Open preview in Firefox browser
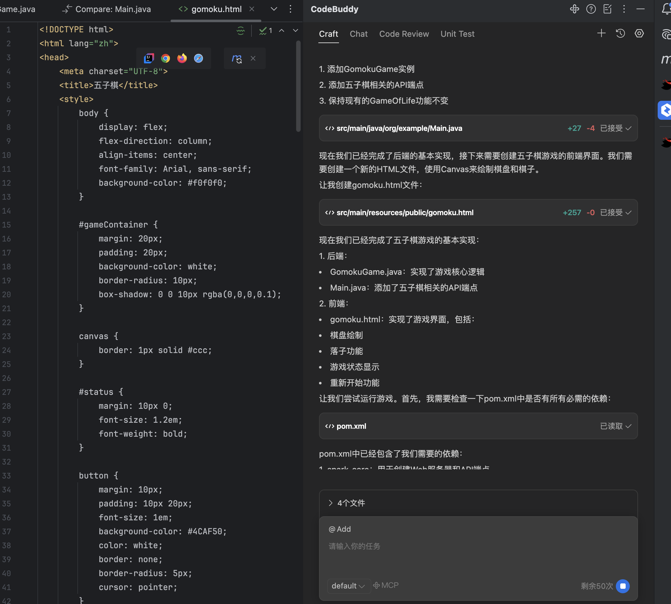 click(x=182, y=58)
